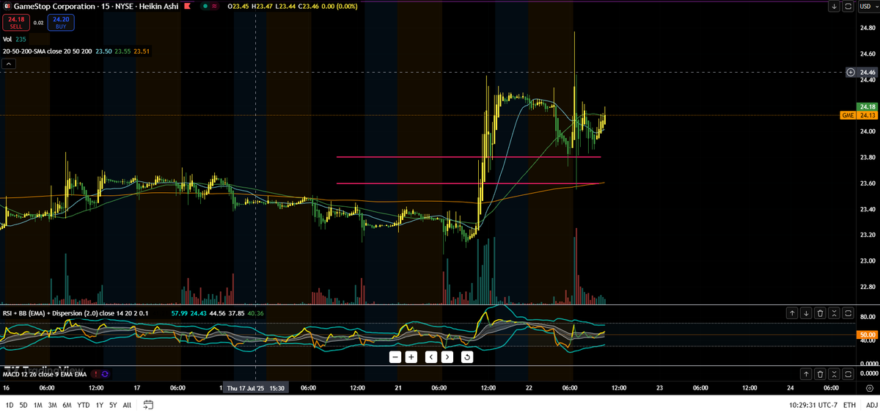Select the 1D time range

10,405
